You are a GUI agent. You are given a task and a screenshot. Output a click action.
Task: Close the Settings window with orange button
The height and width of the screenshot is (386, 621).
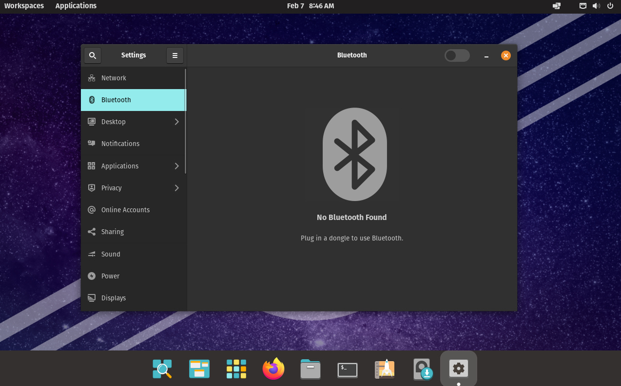pos(506,55)
